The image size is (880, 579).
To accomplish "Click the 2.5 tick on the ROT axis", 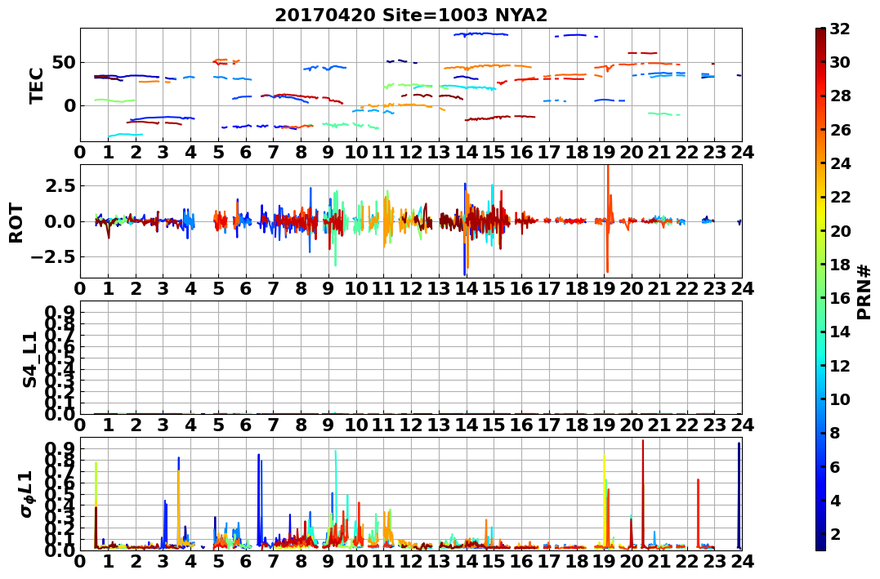I will 61,185.
